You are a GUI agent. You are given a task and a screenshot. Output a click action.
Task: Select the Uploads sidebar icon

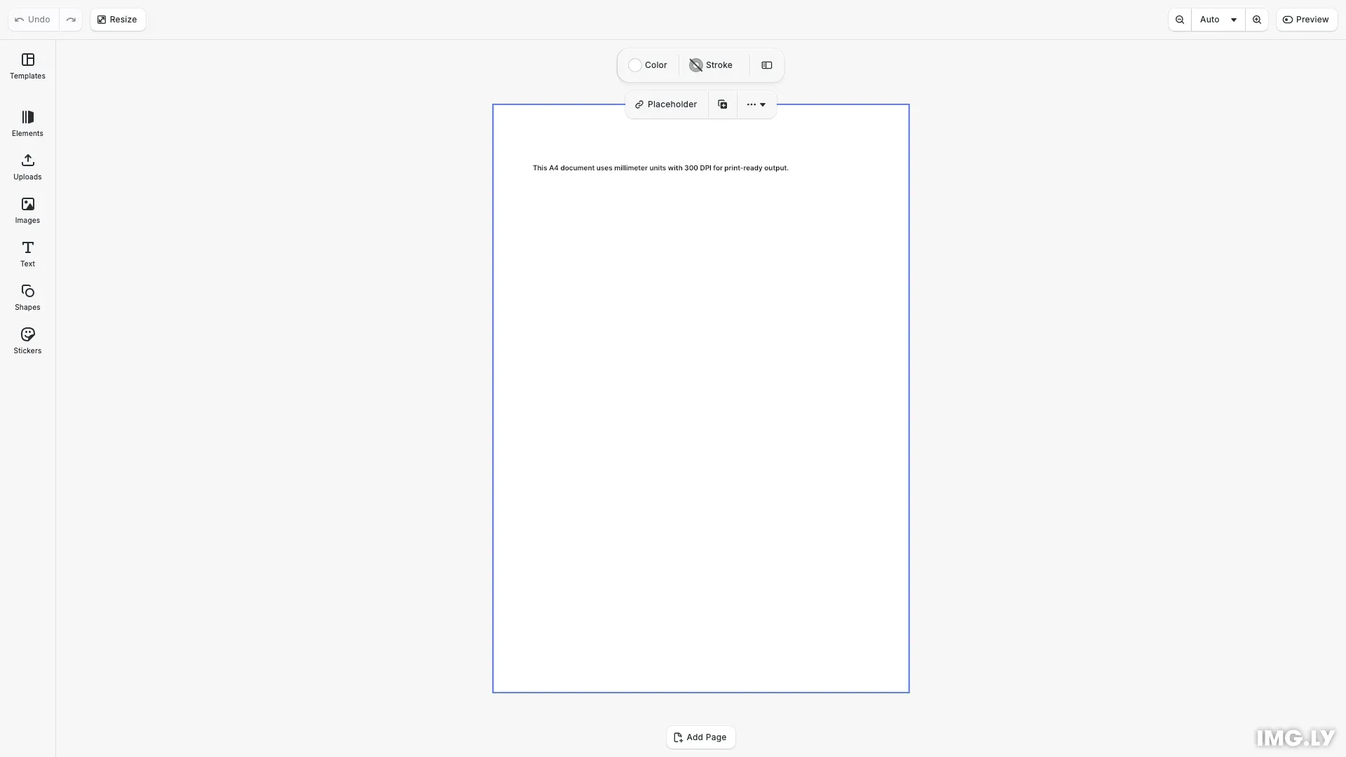click(27, 167)
